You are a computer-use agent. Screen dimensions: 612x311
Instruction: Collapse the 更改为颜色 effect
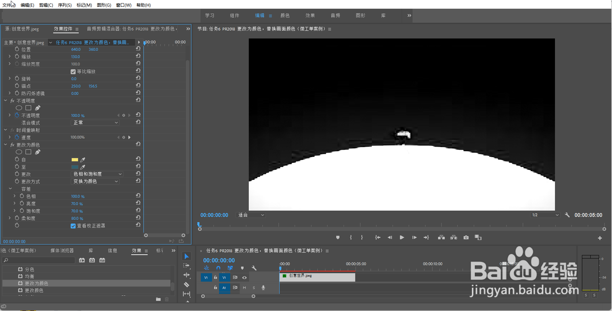6,144
